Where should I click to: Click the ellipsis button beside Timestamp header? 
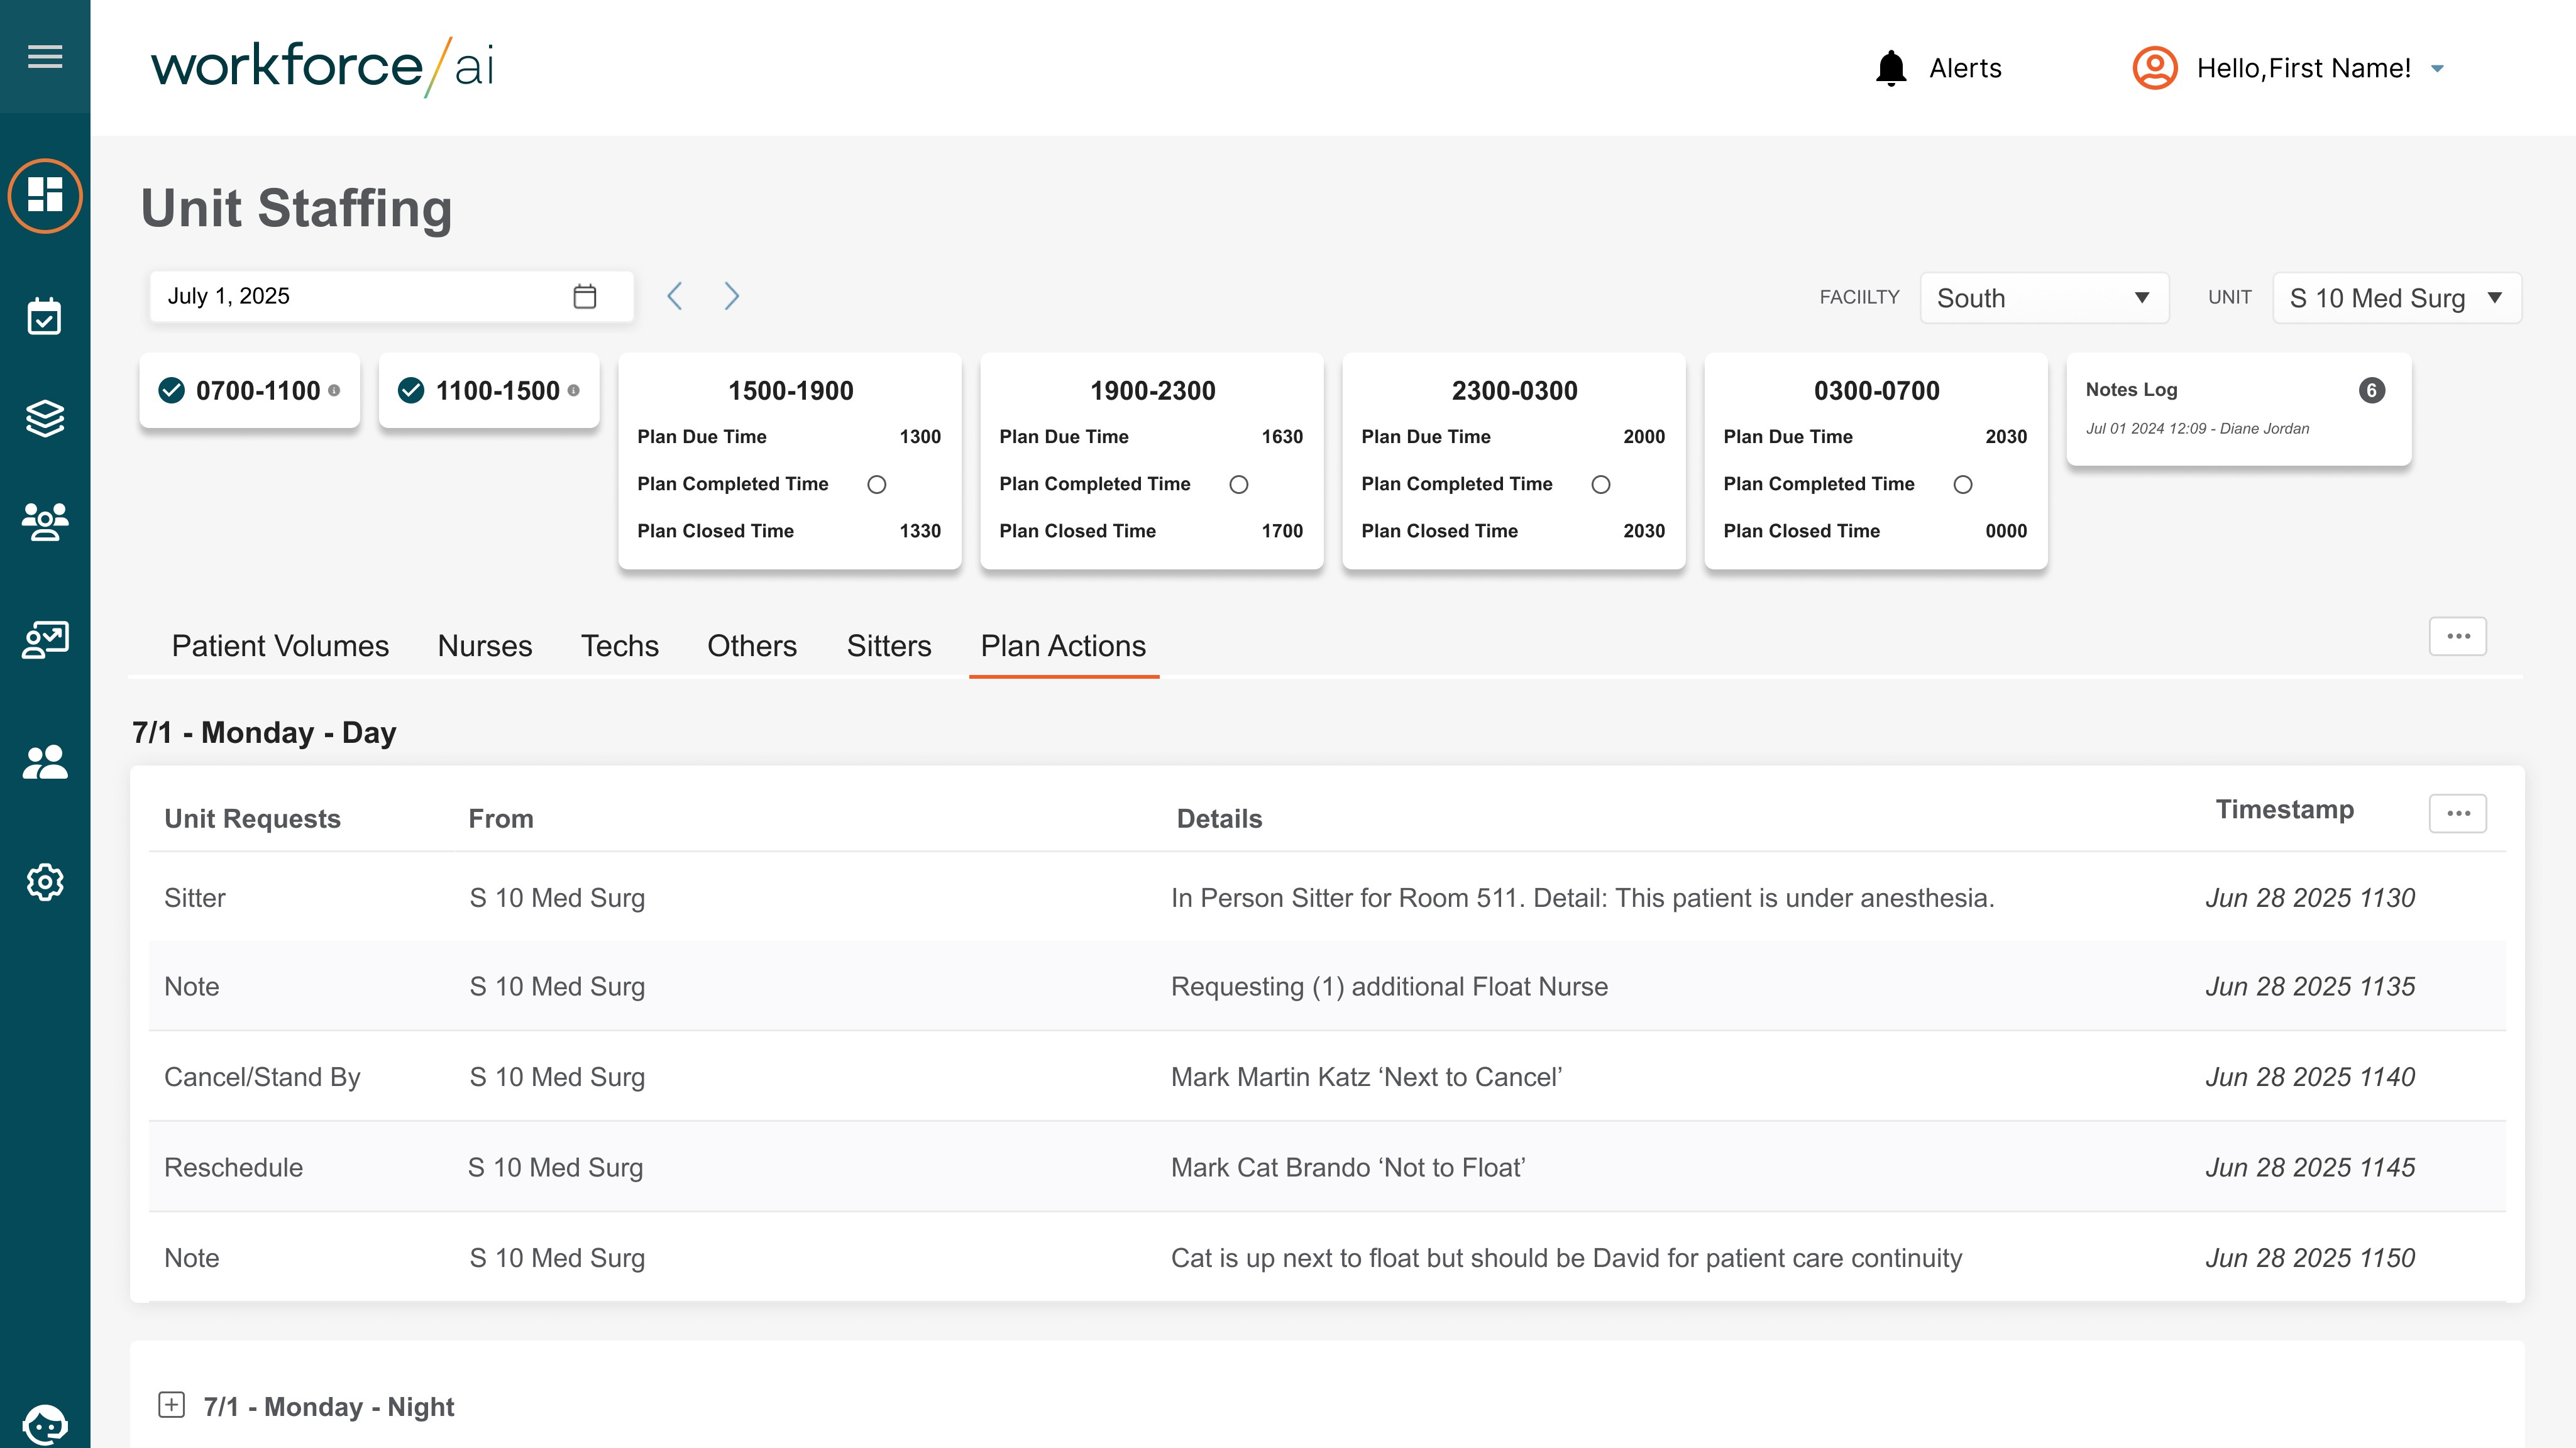[2457, 813]
